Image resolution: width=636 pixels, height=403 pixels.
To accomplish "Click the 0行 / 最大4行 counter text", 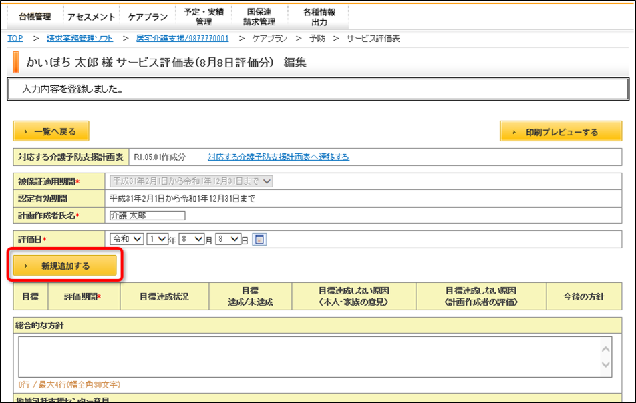I will [x=69, y=384].
